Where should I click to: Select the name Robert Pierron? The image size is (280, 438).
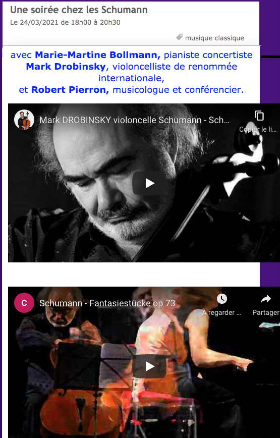click(x=70, y=90)
